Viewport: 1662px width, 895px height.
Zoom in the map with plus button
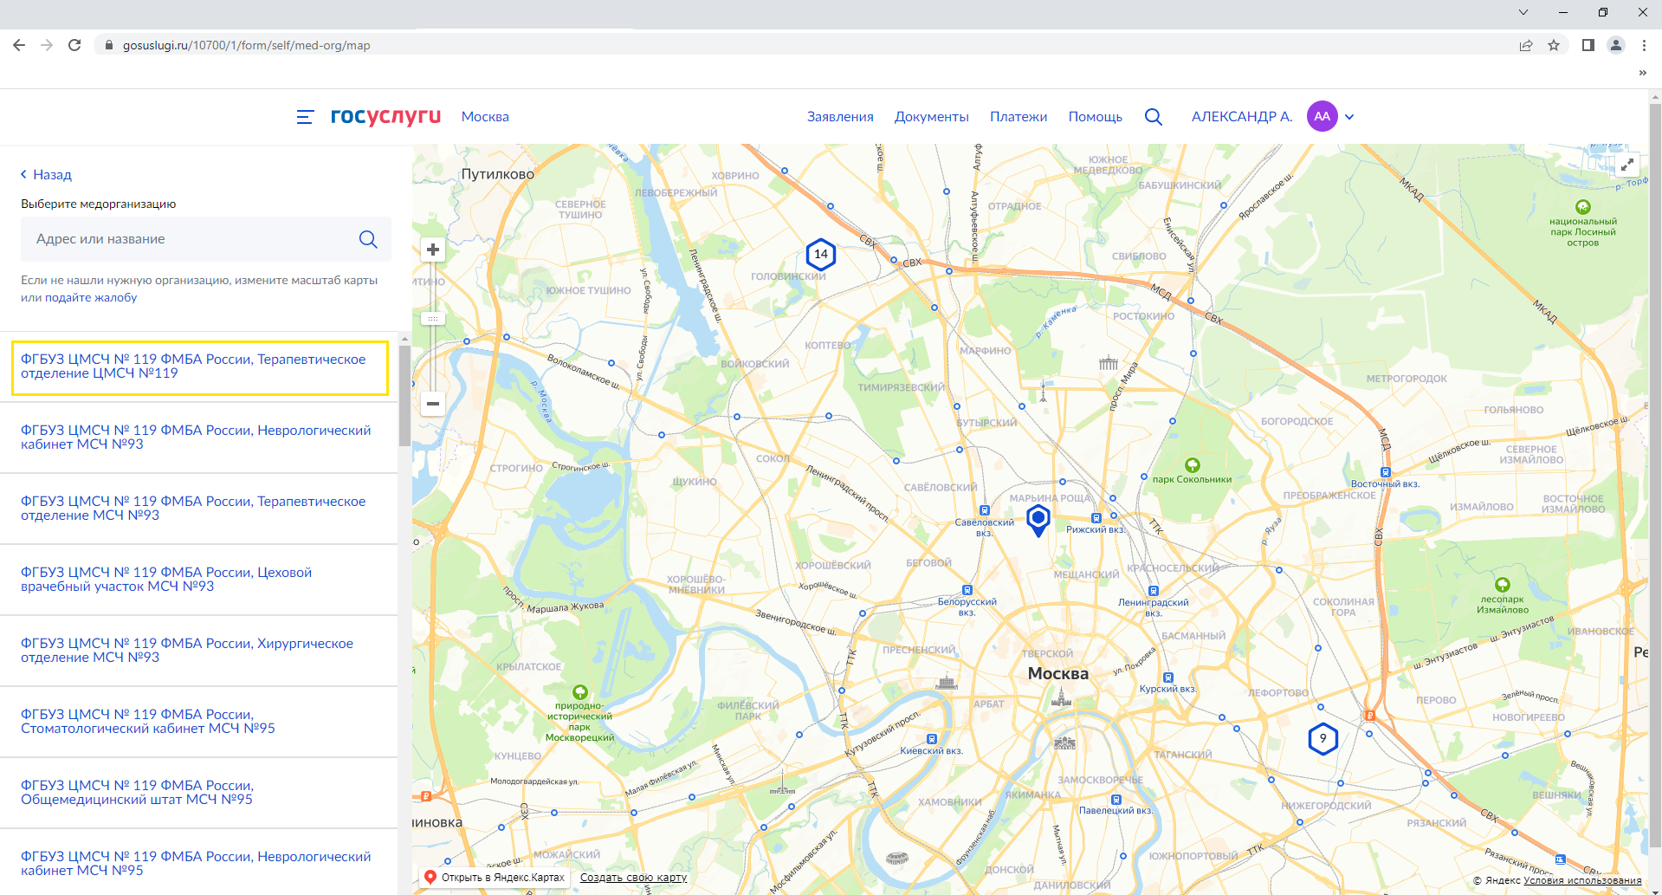433,250
